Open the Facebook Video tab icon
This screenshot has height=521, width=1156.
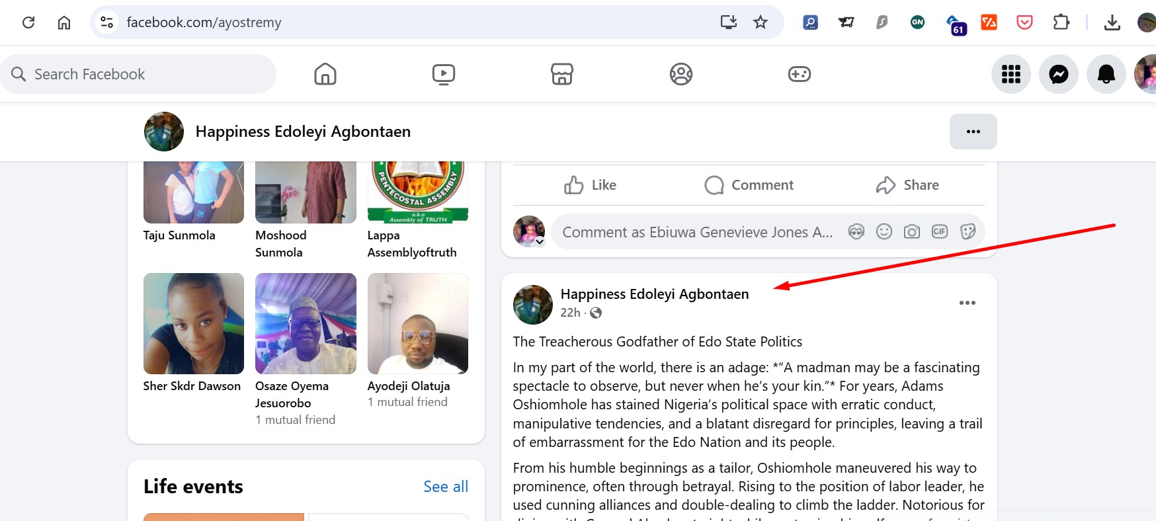(443, 74)
